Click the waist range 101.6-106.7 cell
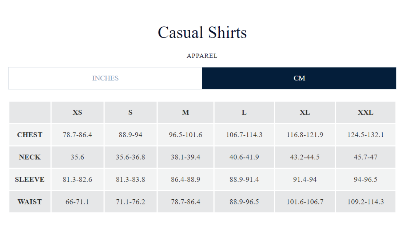Viewport: 410px width, 230px height. click(x=305, y=201)
